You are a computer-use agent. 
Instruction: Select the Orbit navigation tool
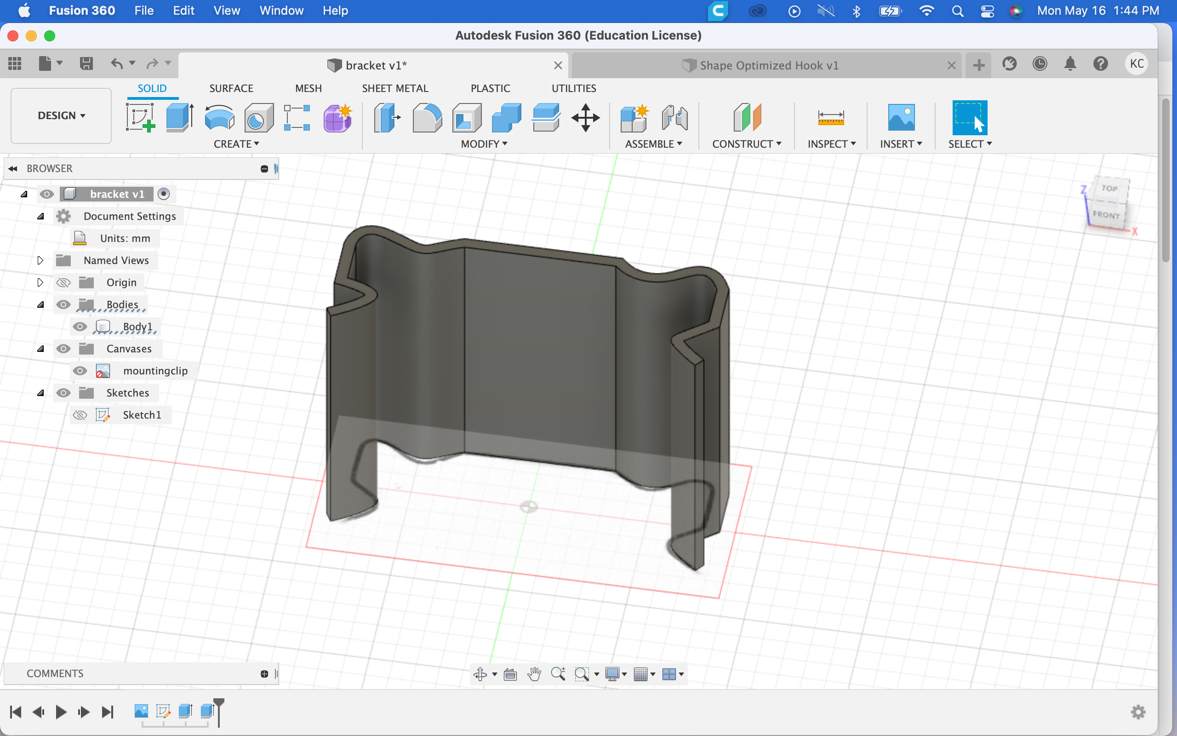480,674
